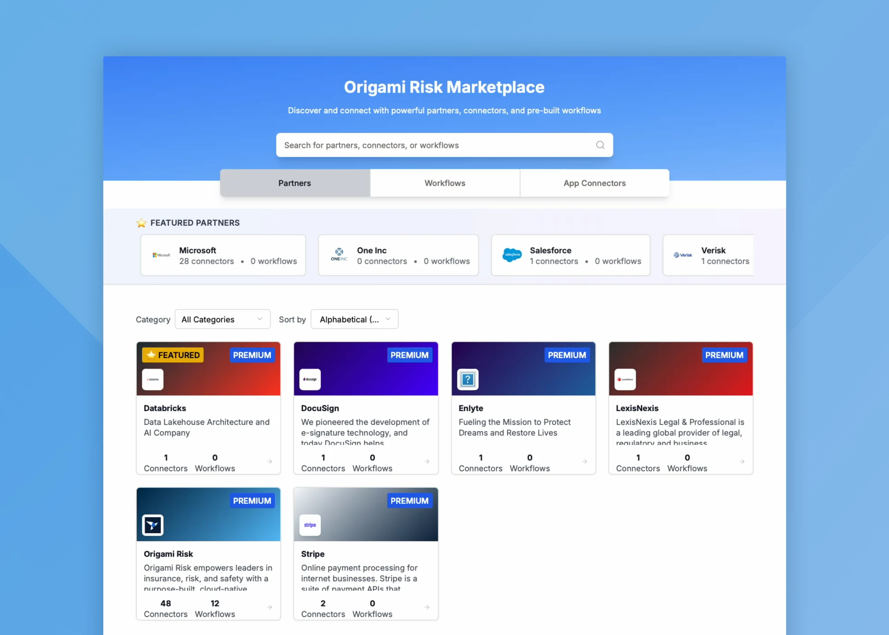Viewport: 889px width, 635px height.
Task: Click the Stripe card title
Action: [x=313, y=554]
